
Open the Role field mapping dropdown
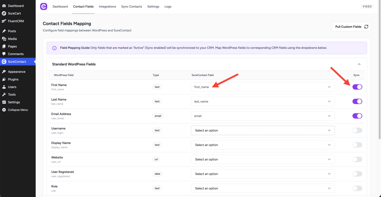click(262, 188)
